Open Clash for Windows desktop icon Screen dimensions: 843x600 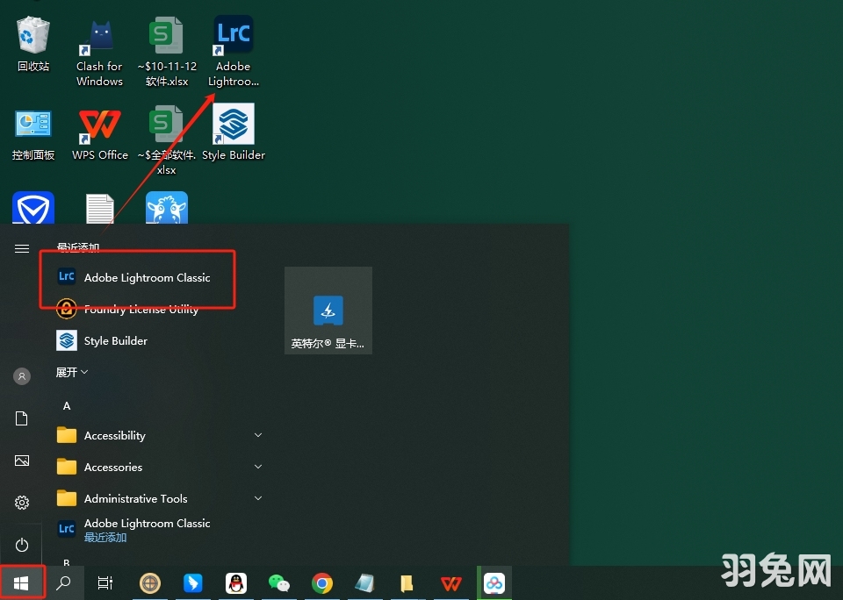coord(99,39)
